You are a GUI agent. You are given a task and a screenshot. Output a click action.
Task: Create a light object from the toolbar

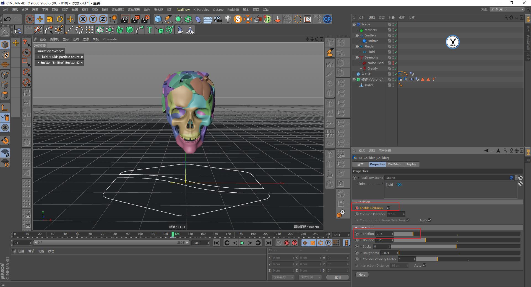[x=228, y=19]
